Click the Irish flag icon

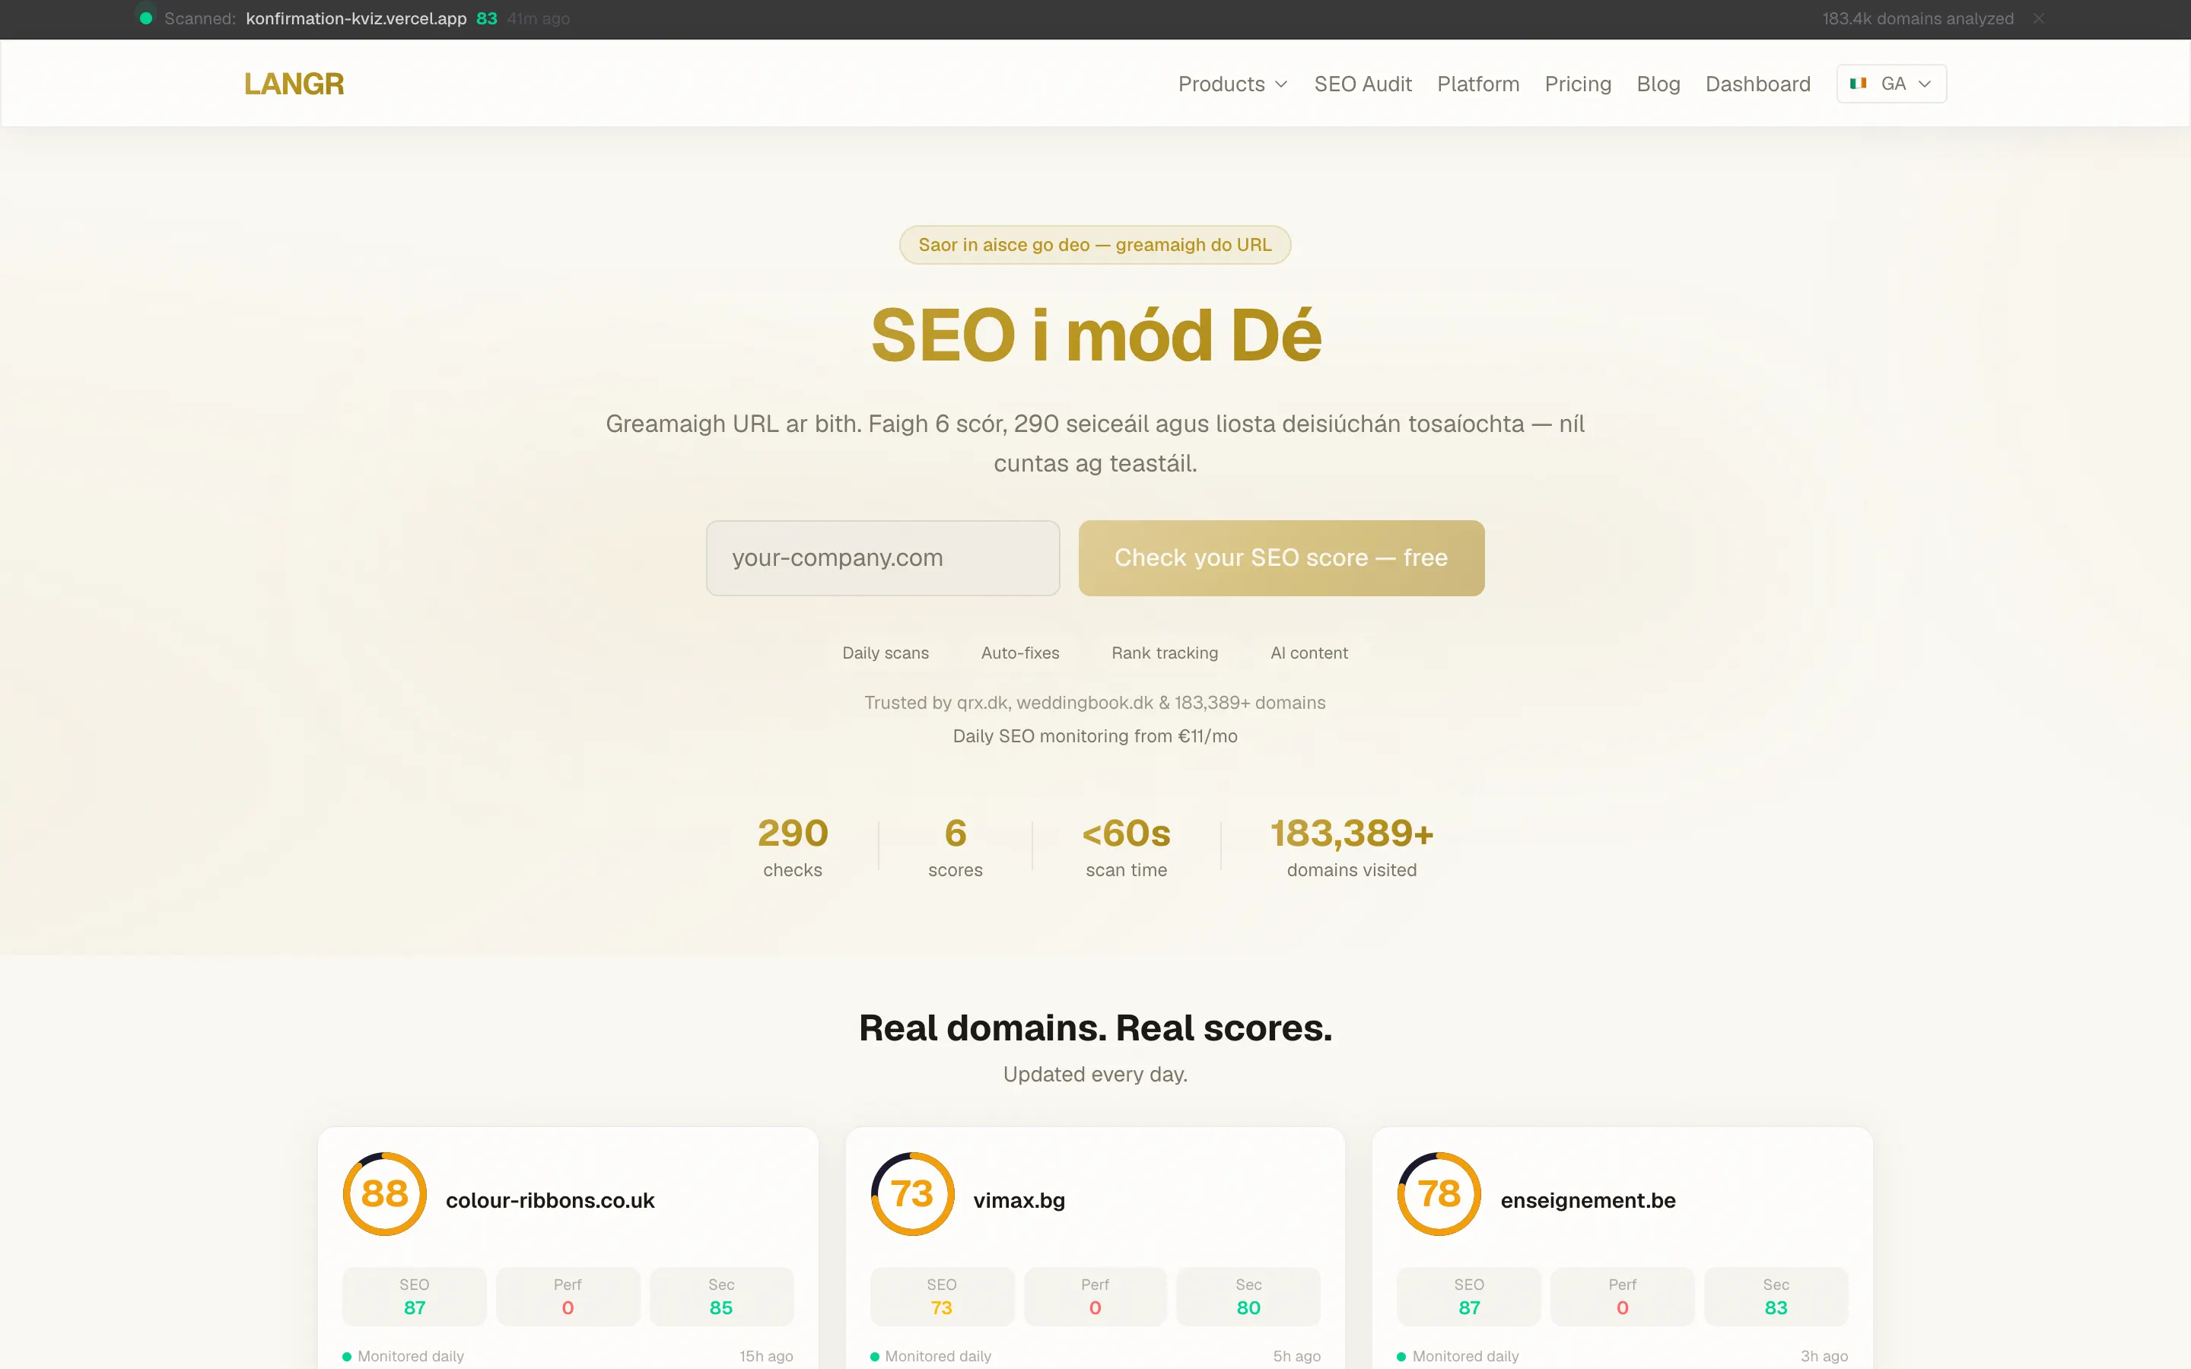coord(1858,84)
